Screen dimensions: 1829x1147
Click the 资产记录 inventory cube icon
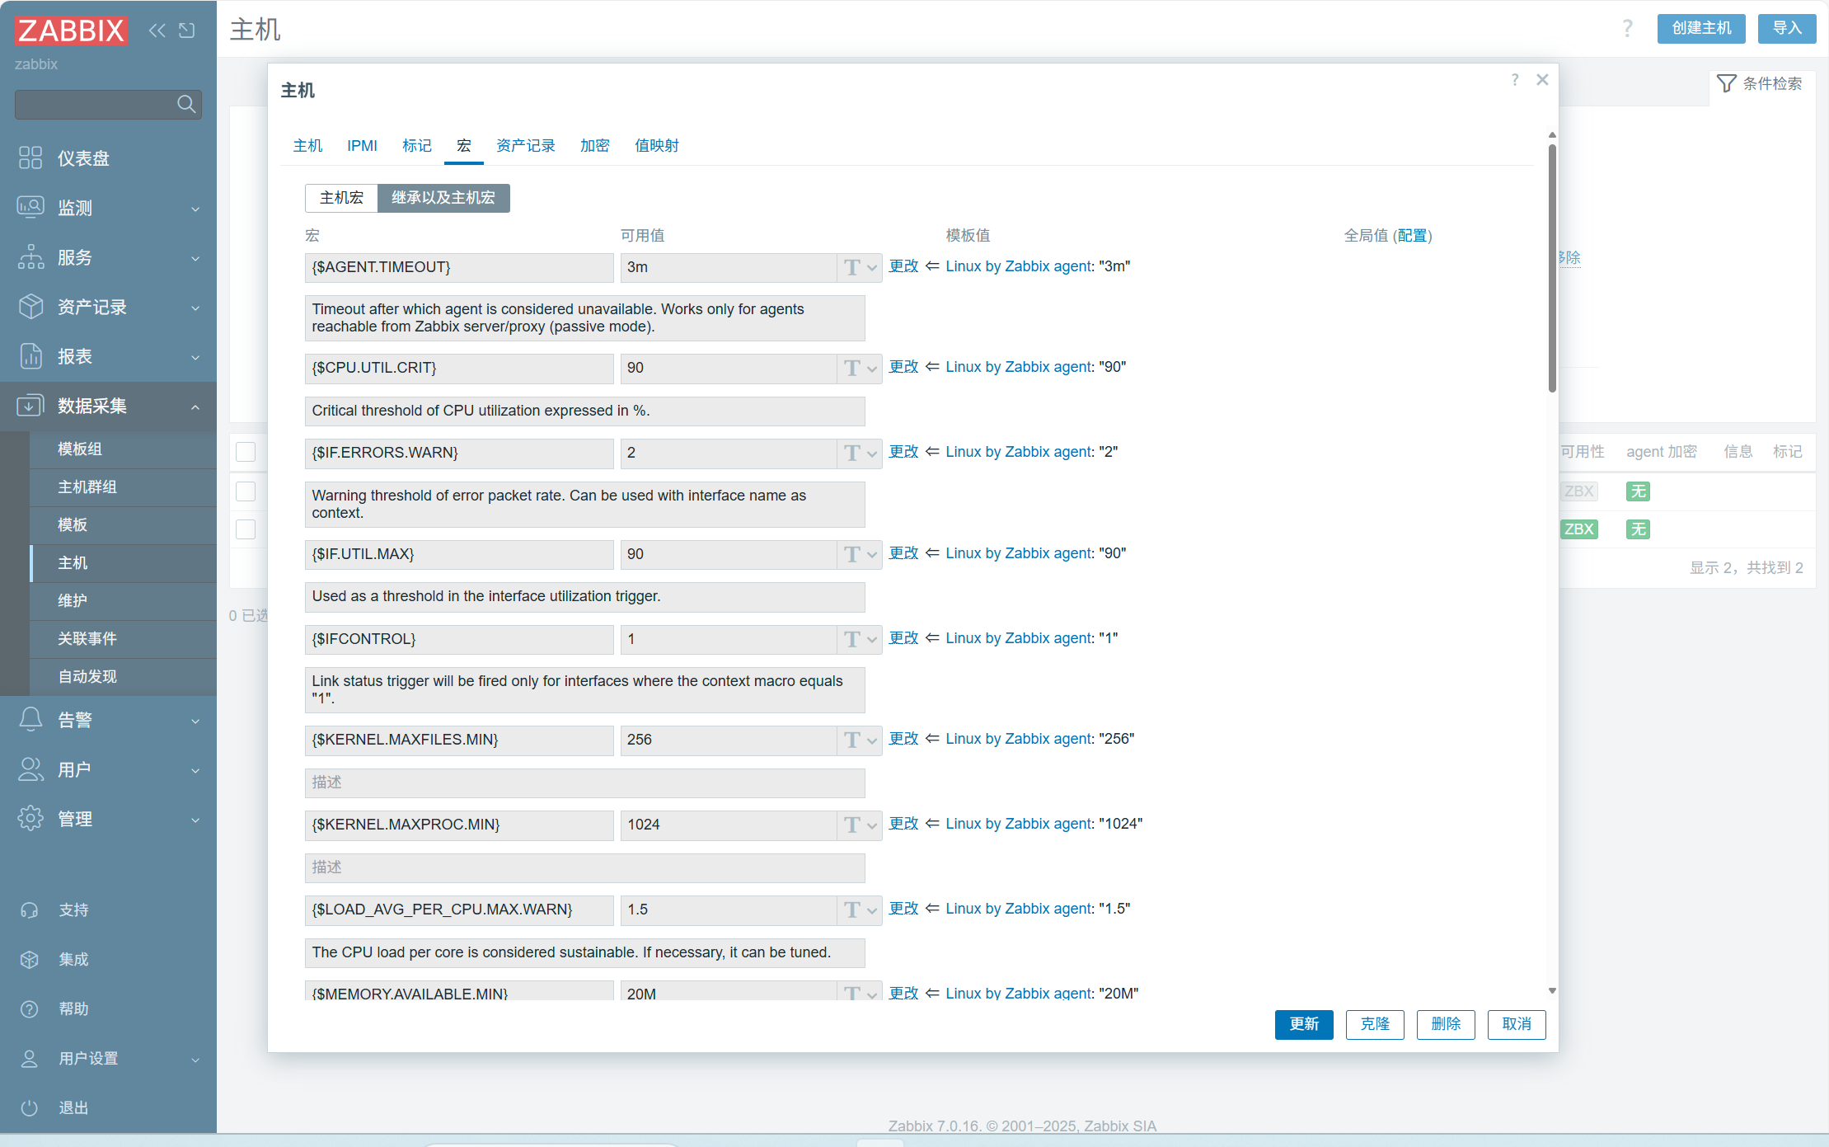click(x=30, y=307)
